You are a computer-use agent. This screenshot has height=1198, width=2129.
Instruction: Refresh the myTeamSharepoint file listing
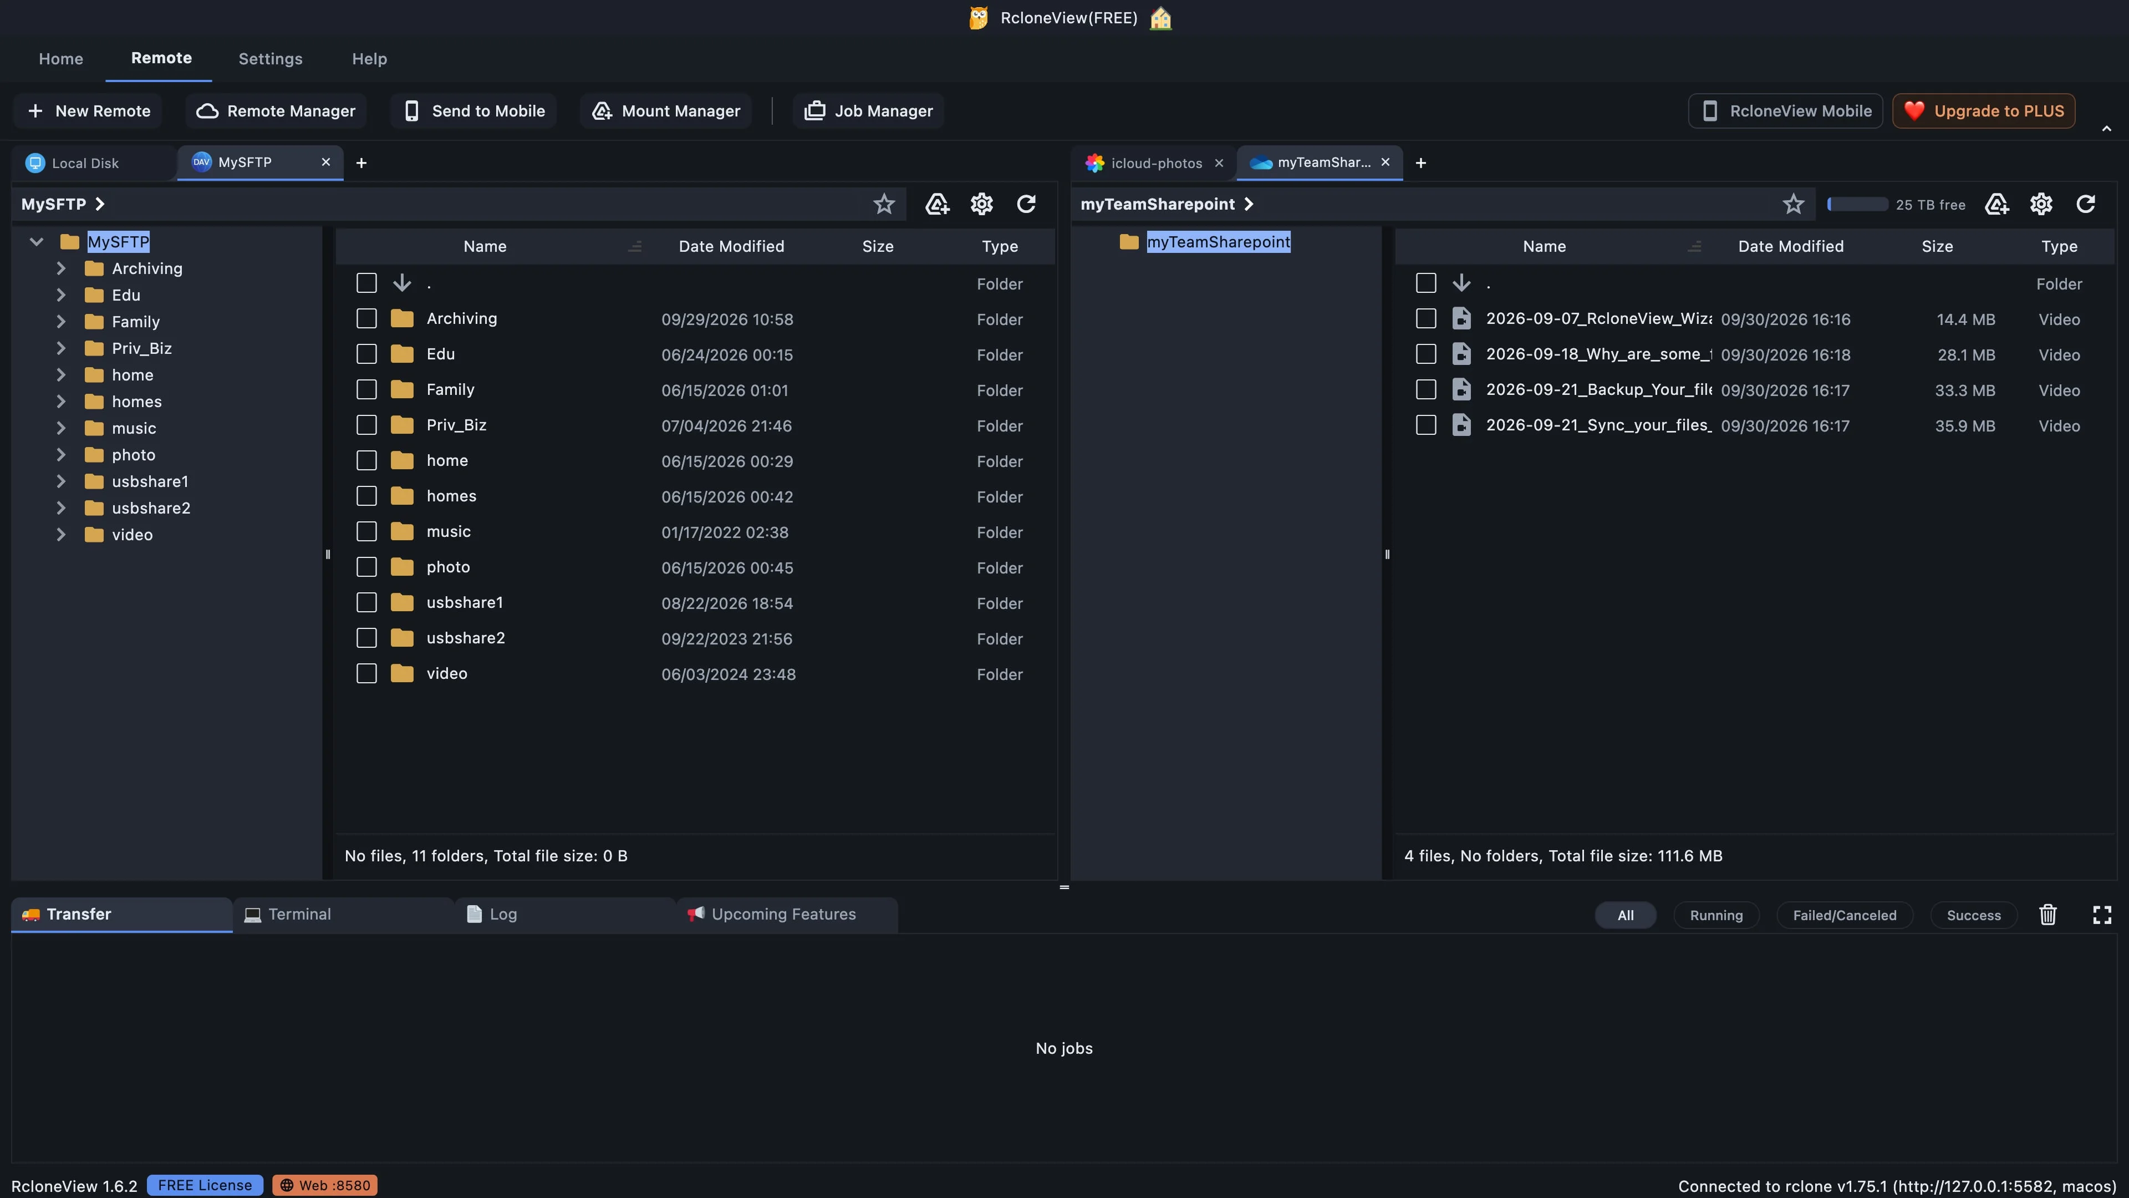coord(2086,204)
